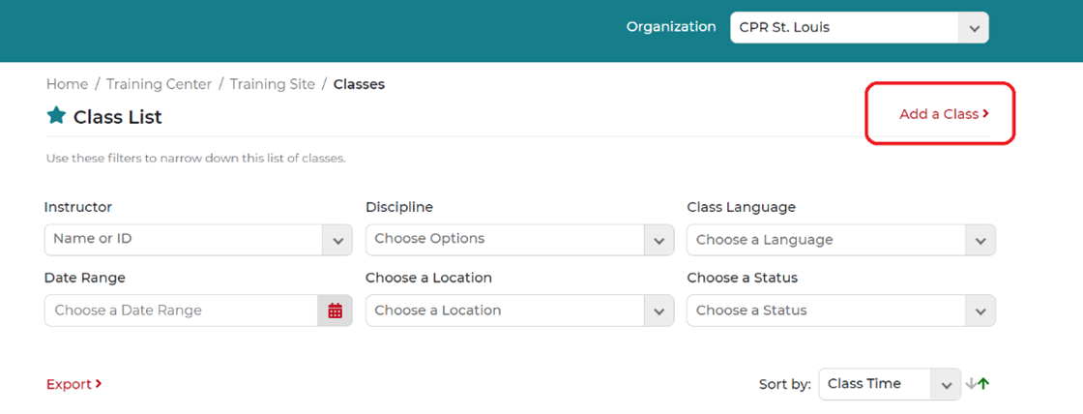The width and height of the screenshot is (1083, 414).
Task: Click the Classes breadcrumb
Action: 359,84
